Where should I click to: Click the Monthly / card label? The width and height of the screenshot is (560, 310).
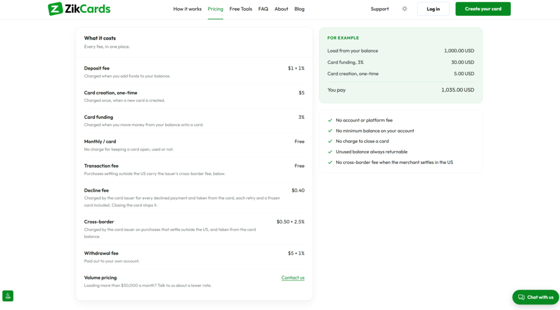point(100,141)
